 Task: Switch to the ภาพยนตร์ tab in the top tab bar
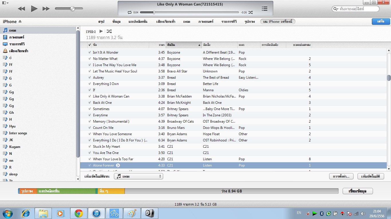(x=206, y=22)
